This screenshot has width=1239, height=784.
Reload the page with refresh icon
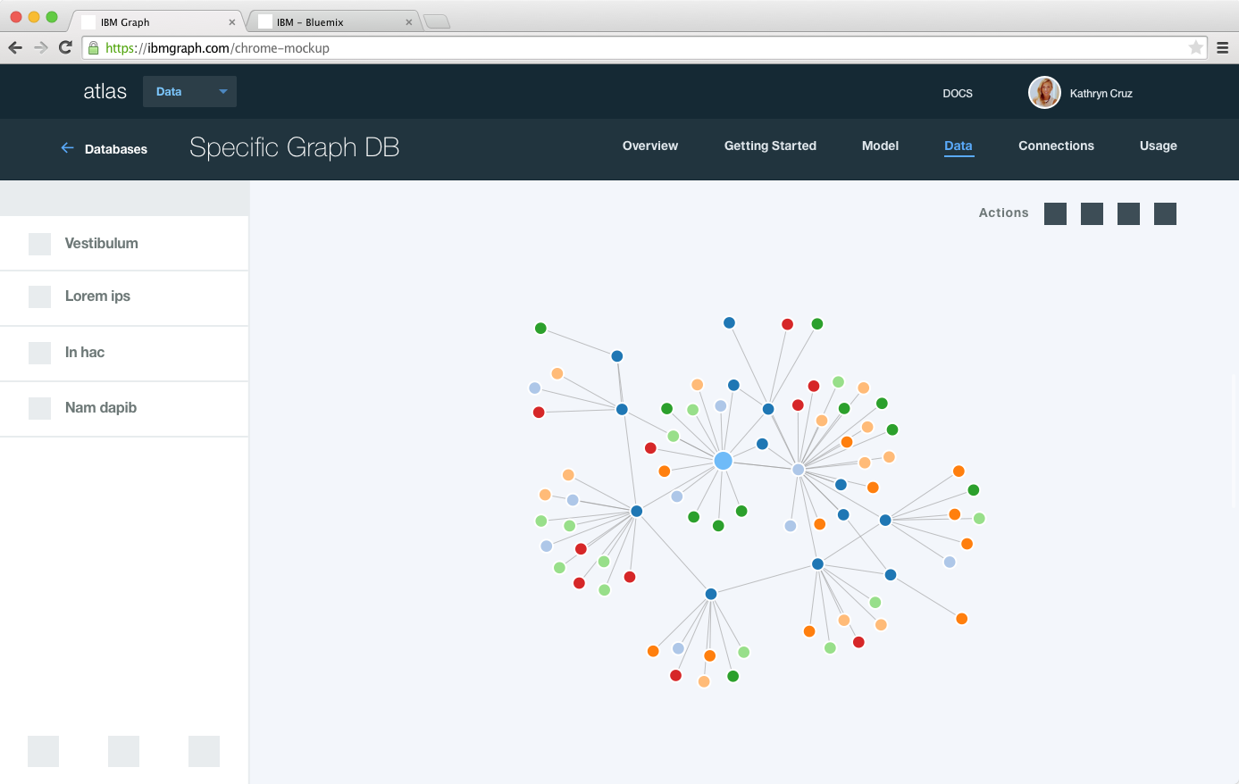click(x=65, y=47)
